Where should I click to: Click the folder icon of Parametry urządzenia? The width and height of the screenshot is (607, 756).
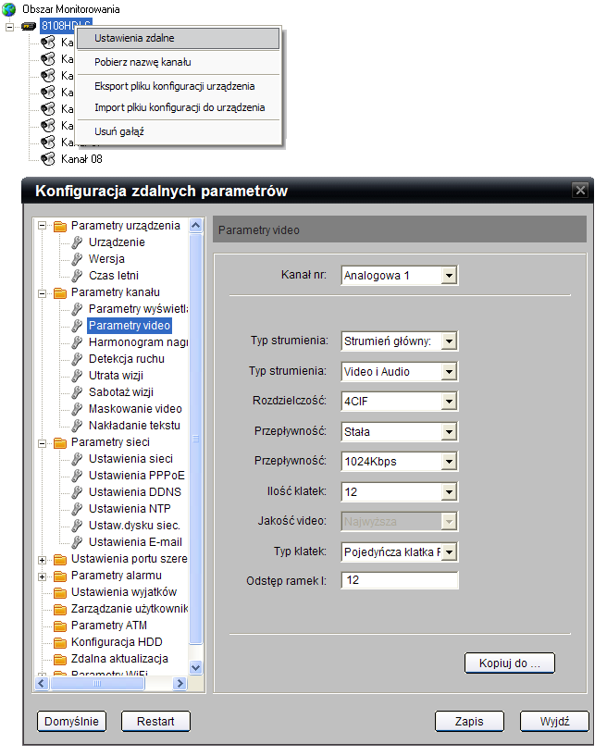click(x=60, y=226)
